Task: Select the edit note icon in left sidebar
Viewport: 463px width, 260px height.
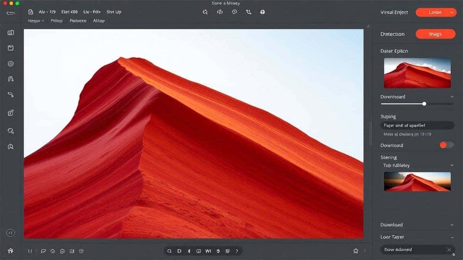Action: [11, 113]
